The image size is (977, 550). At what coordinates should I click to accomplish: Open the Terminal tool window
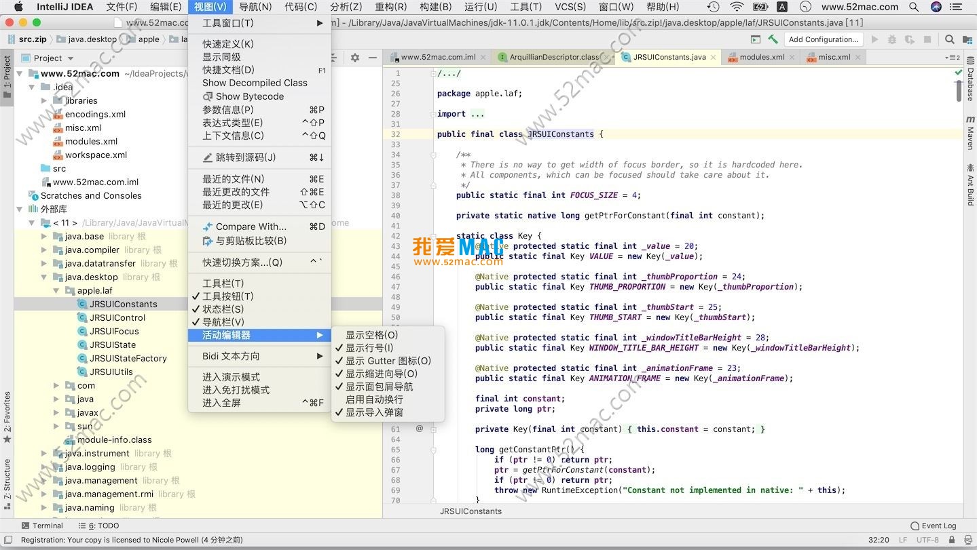click(x=42, y=526)
